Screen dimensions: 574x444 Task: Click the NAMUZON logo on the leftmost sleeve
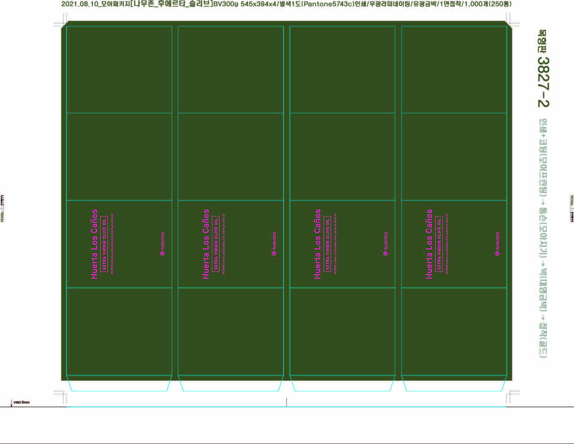coord(162,244)
